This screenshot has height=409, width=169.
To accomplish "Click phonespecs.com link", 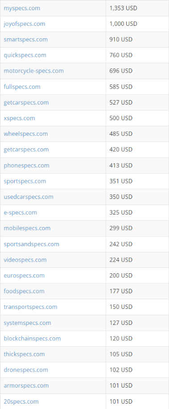I will click(x=26, y=166).
